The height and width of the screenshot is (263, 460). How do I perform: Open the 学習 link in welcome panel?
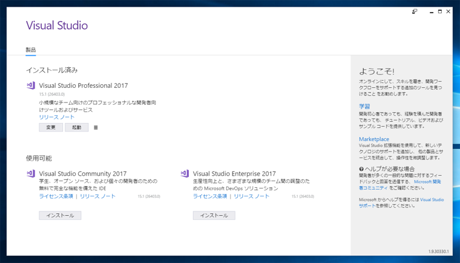(364, 107)
